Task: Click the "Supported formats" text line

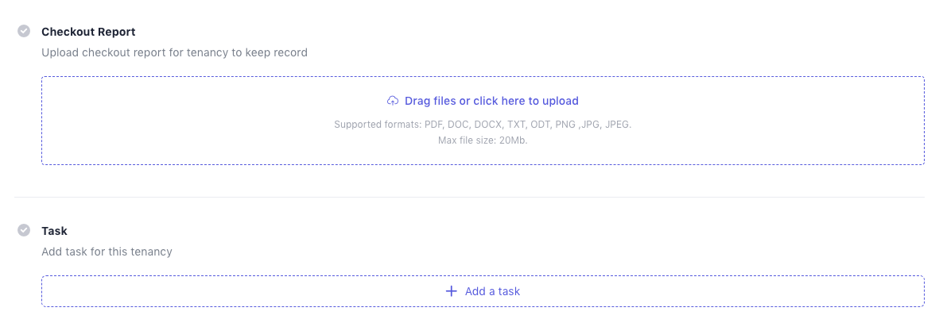Action: [483, 125]
